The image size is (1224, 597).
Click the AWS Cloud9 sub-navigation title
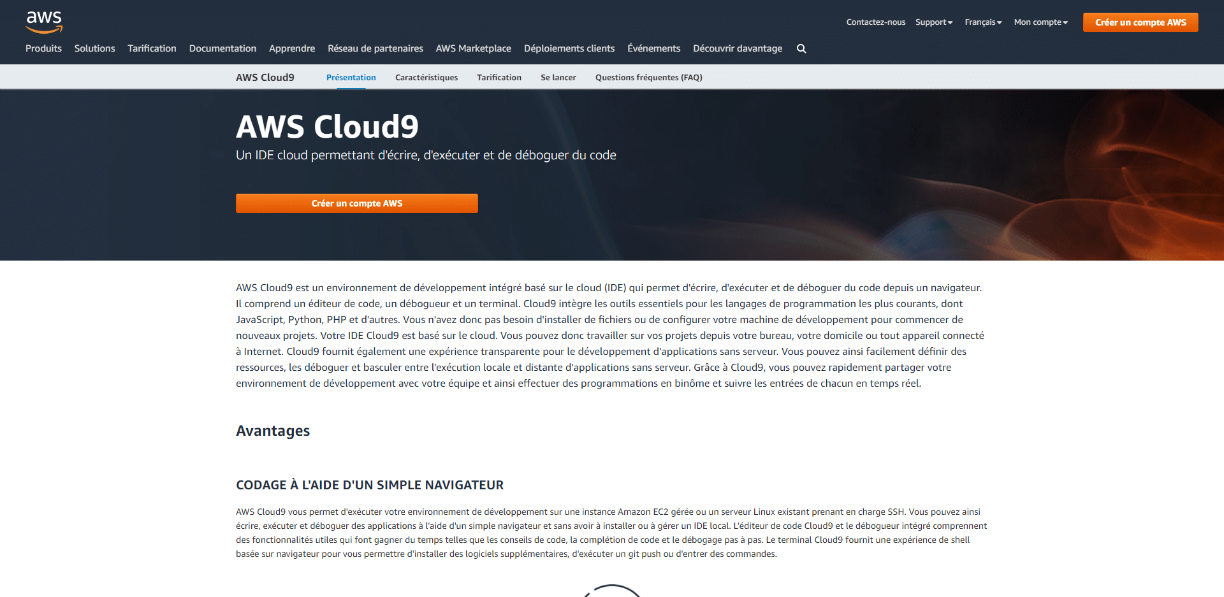point(265,78)
